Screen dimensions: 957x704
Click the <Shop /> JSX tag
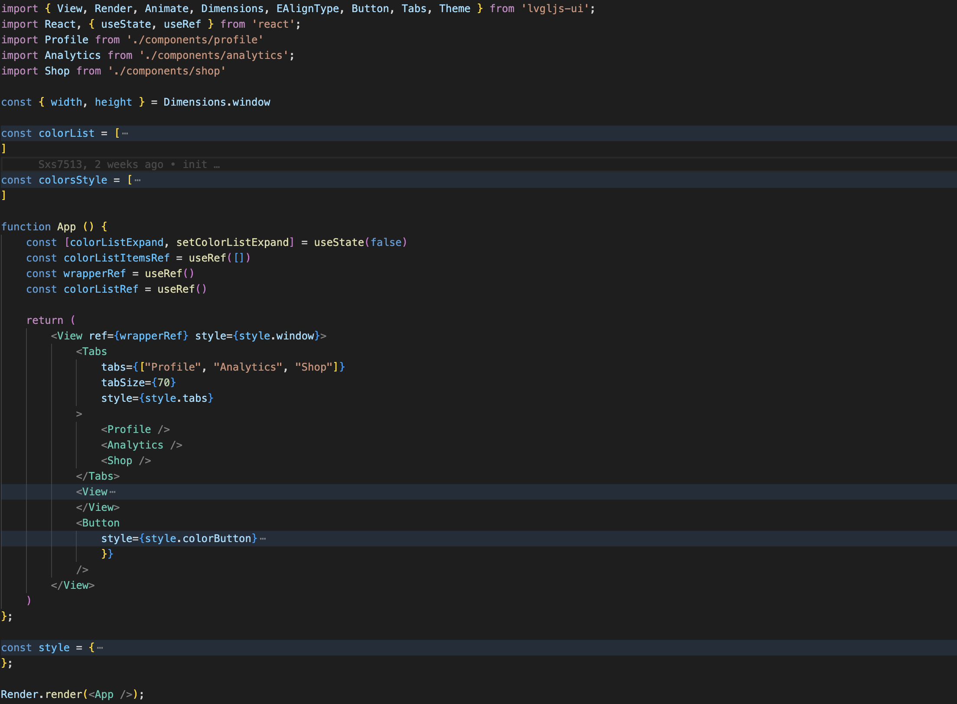(126, 461)
